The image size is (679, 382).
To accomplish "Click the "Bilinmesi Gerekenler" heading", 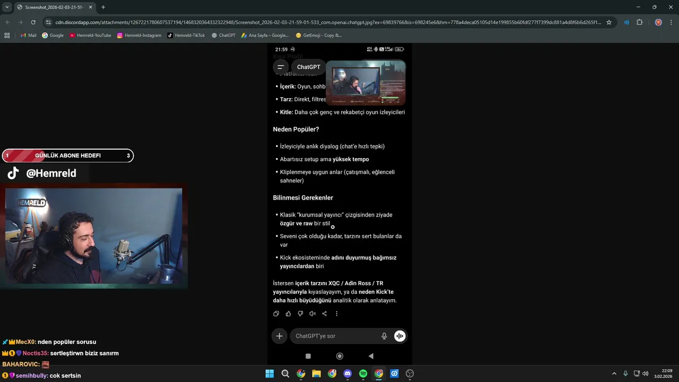I will [303, 198].
